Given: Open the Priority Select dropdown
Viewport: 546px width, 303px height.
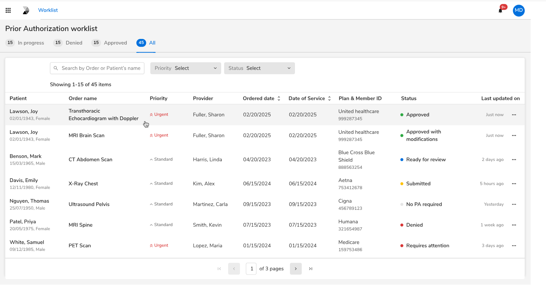Looking at the screenshot, I should [x=186, y=68].
